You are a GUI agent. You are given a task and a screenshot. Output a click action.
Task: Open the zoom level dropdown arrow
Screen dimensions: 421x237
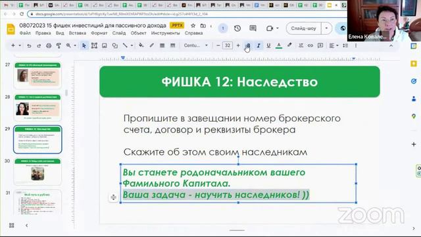pyautogui.click(x=75, y=45)
